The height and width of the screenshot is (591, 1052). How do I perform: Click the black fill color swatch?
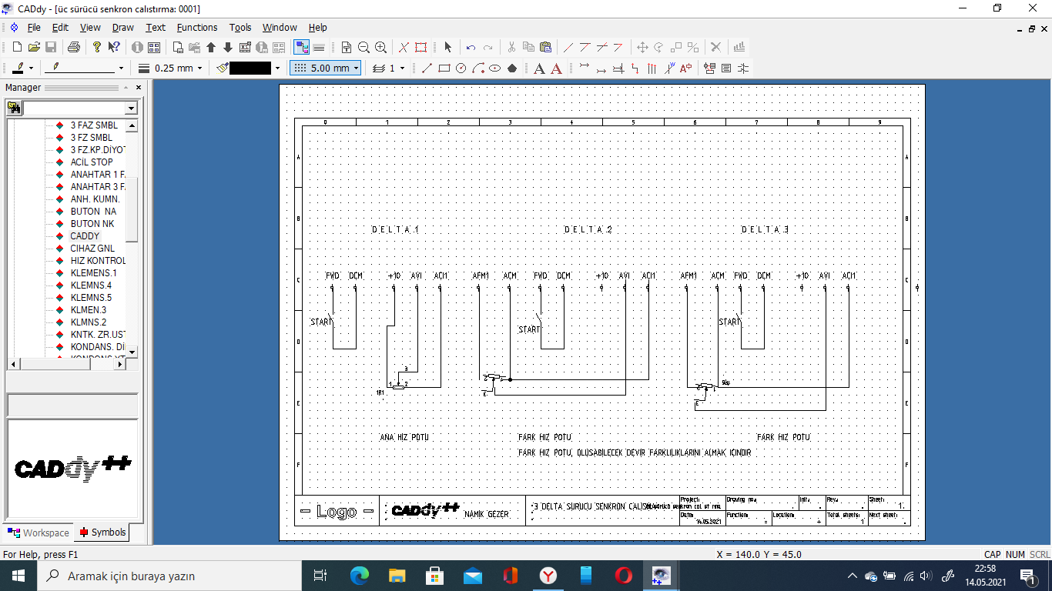pos(250,68)
